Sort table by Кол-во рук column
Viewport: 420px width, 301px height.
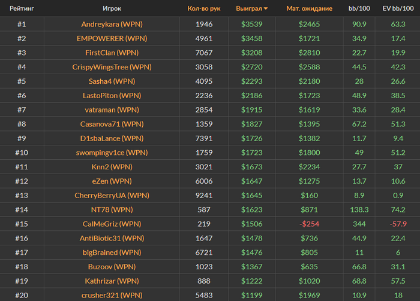tap(204, 8)
